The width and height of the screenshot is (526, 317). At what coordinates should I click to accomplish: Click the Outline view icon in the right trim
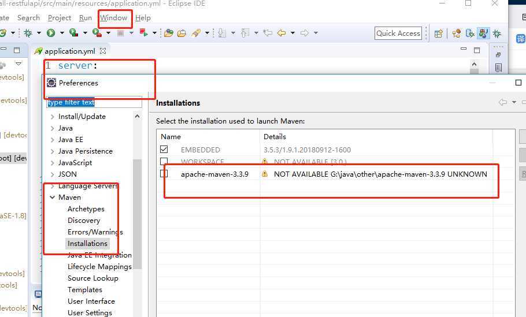[x=498, y=68]
